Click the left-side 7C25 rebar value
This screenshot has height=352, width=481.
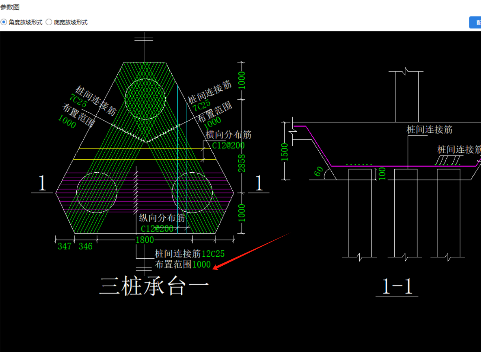pyautogui.click(x=78, y=101)
